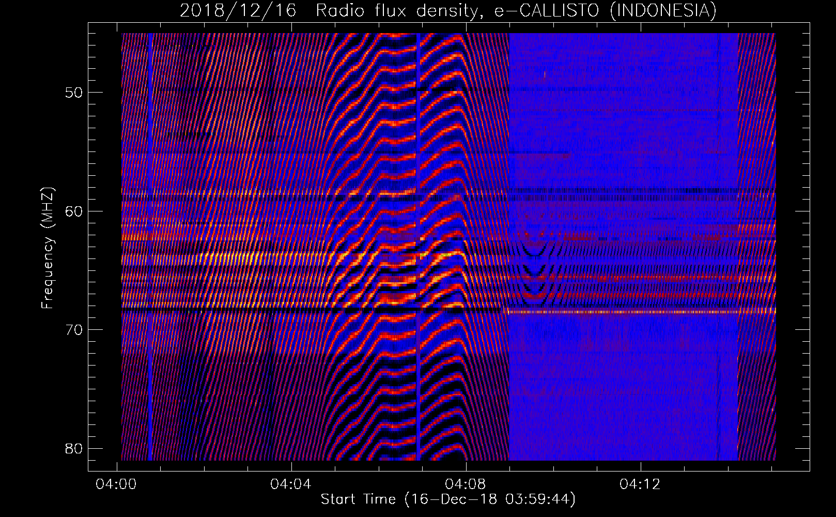Click the '70' frequency tick label
This screenshot has height=517, width=836.
coord(73,329)
